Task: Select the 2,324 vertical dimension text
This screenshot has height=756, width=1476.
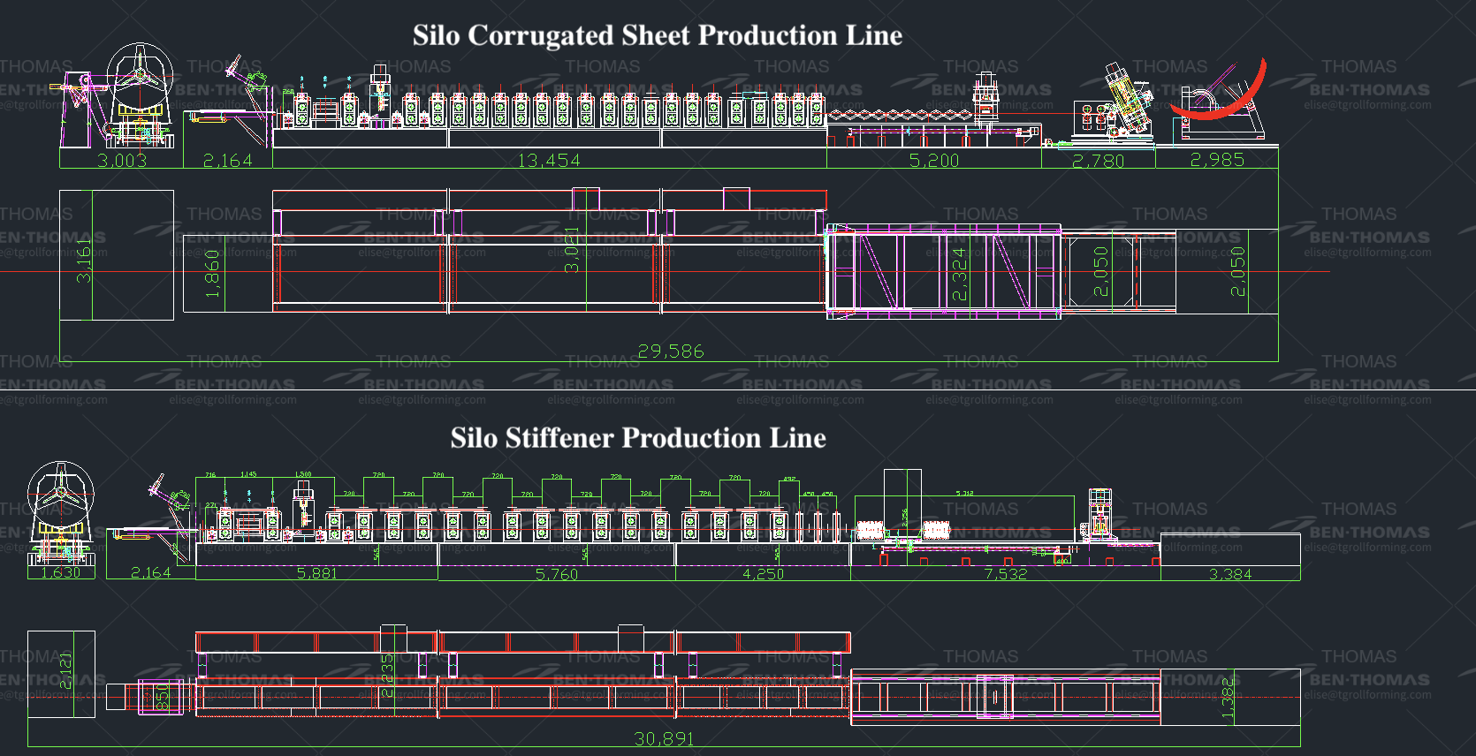Action: pyautogui.click(x=959, y=274)
